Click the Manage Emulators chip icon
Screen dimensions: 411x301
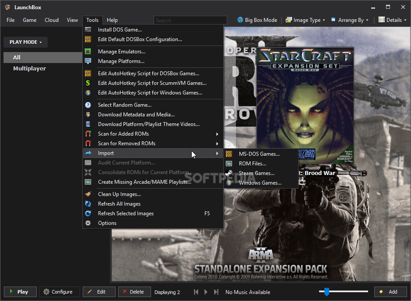88,52
